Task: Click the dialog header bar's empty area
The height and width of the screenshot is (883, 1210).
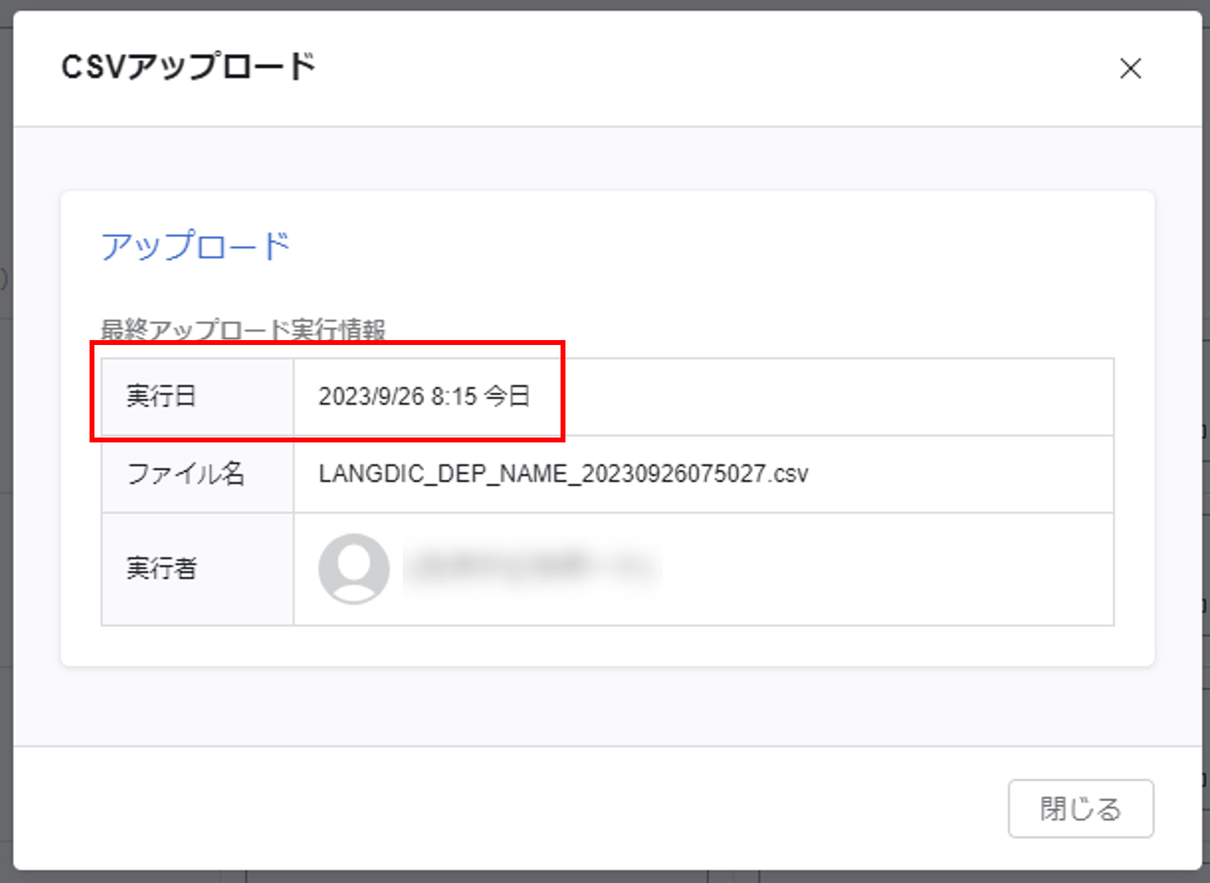Action: pos(675,67)
